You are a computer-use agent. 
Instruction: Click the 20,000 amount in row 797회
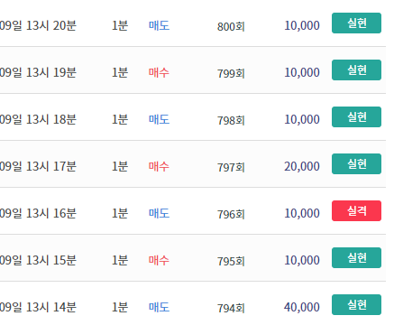pos(302,166)
